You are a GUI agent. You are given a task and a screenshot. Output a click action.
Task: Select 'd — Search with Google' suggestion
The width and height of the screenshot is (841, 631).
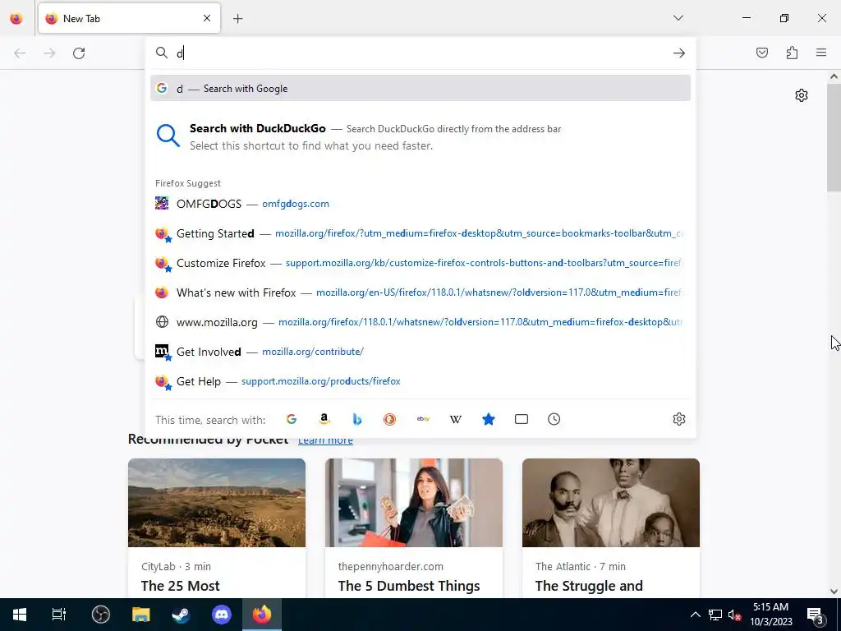(420, 88)
